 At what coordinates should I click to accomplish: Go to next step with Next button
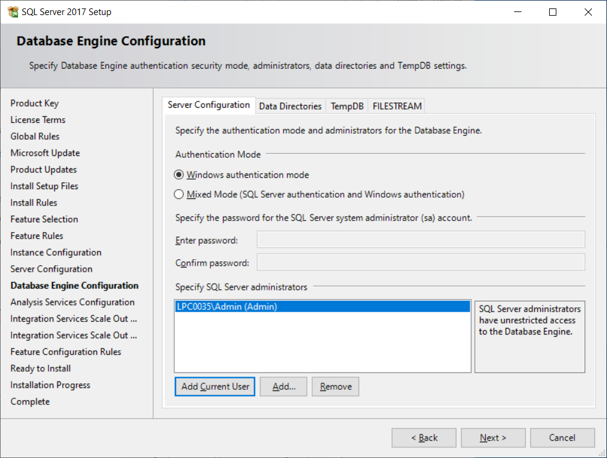pos(492,438)
